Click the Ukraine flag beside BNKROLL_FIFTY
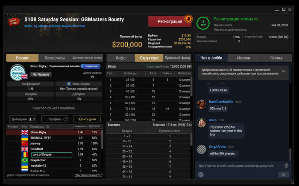This screenshot has width=299, height=186. tap(25, 138)
